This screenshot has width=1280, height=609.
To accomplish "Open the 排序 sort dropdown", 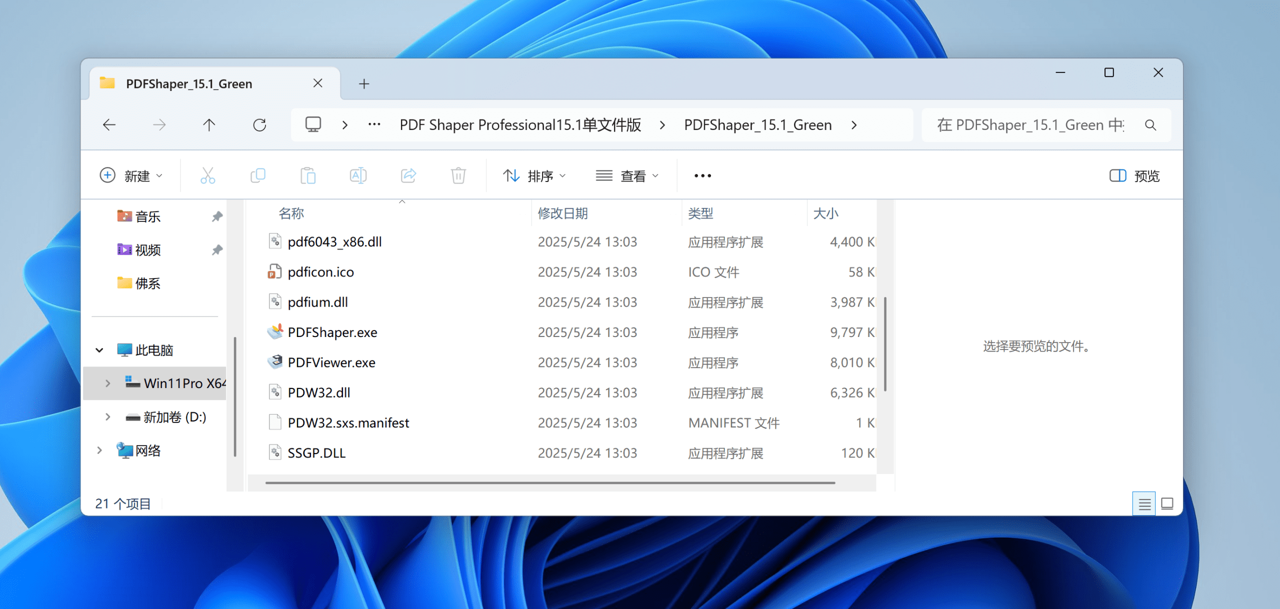I will coord(534,175).
